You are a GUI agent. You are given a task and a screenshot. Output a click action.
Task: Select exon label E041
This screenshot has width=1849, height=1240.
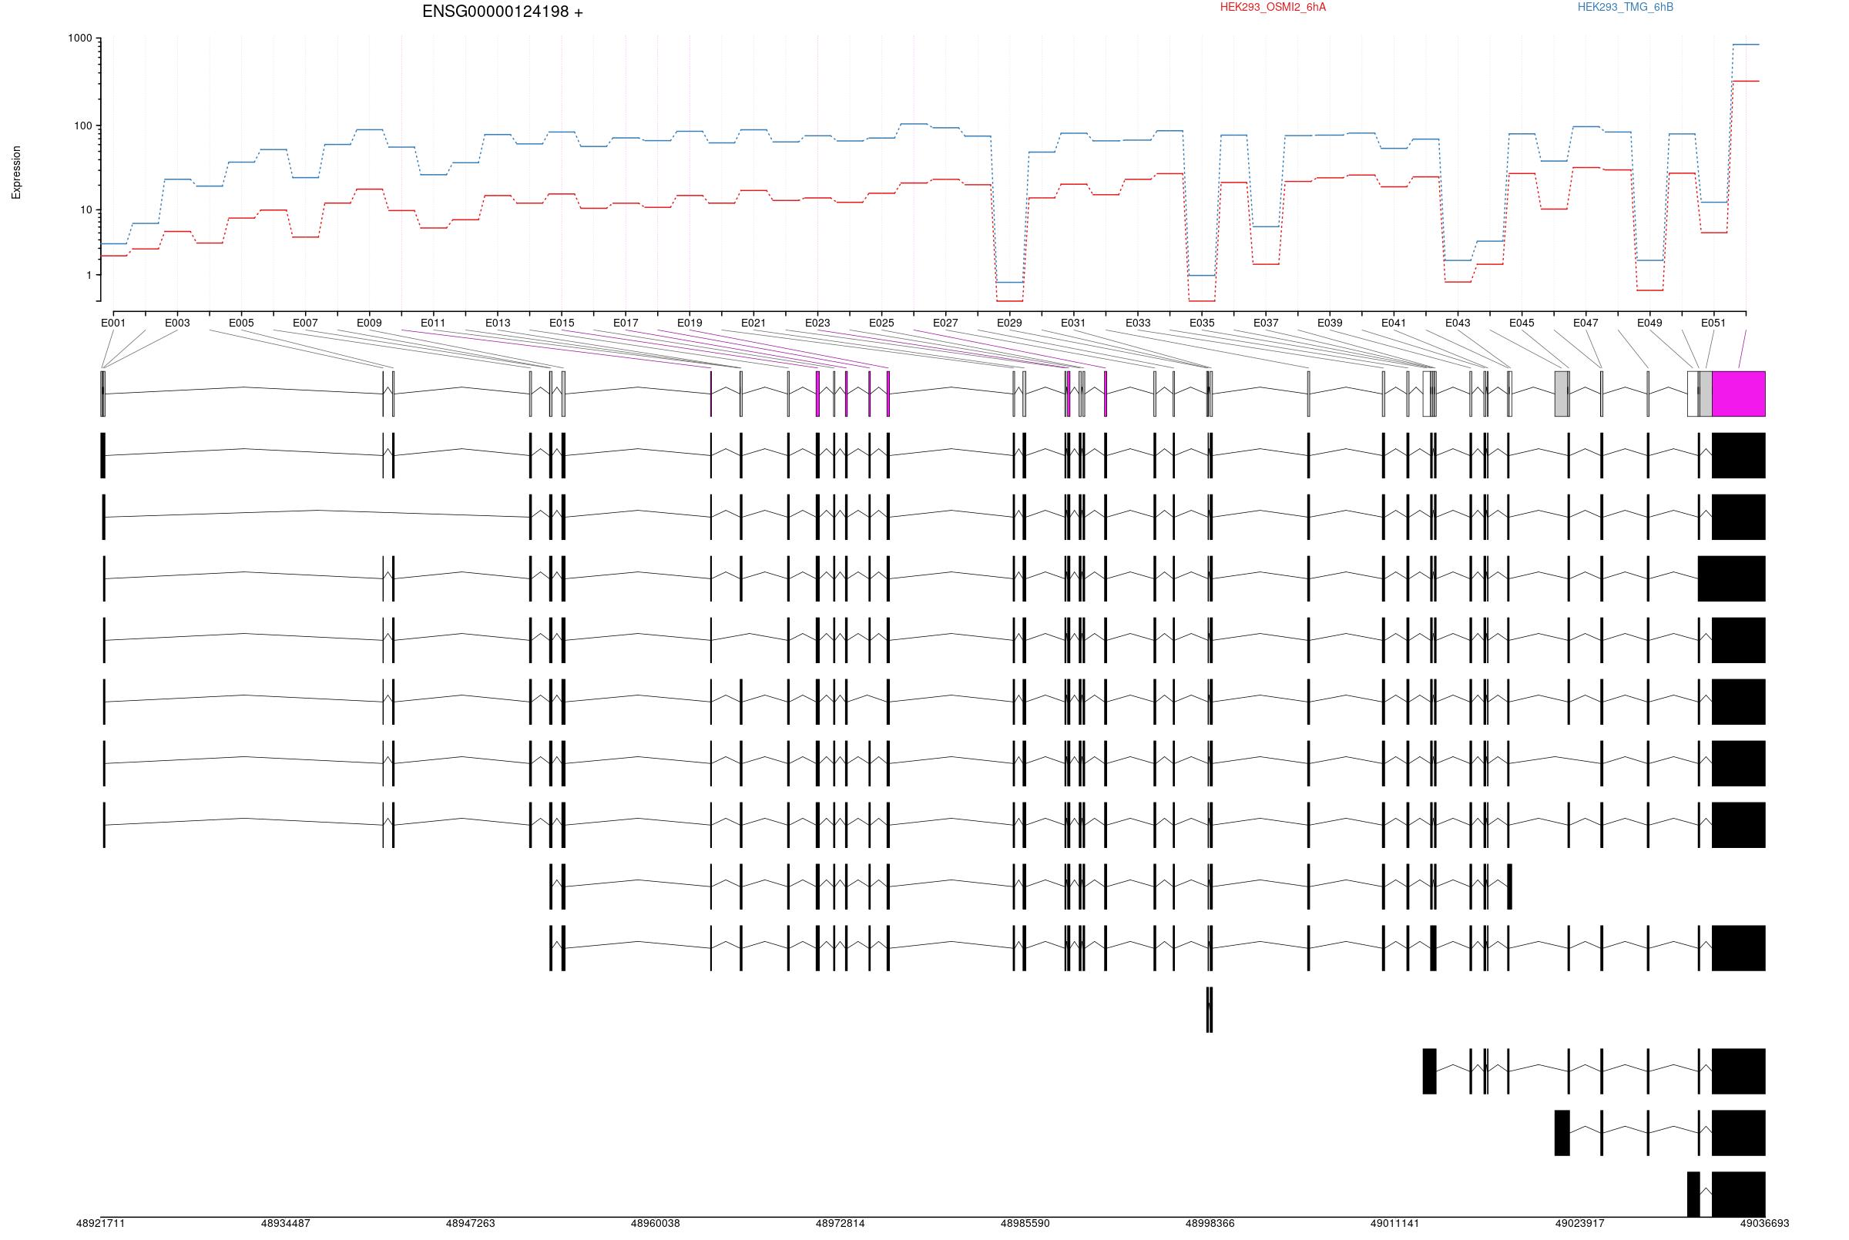(x=1394, y=323)
